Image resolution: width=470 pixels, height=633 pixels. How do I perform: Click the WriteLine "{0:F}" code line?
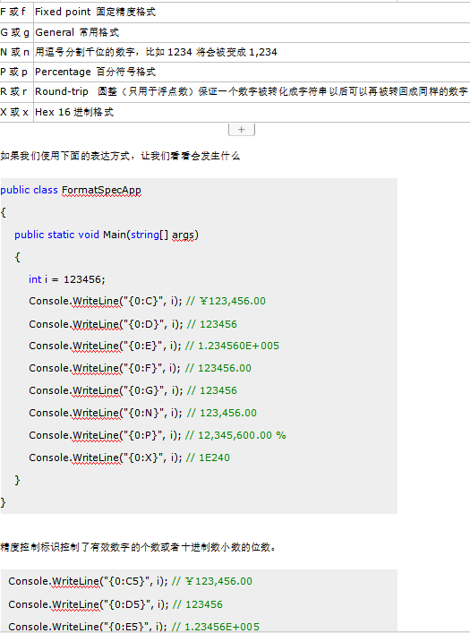[141, 369]
